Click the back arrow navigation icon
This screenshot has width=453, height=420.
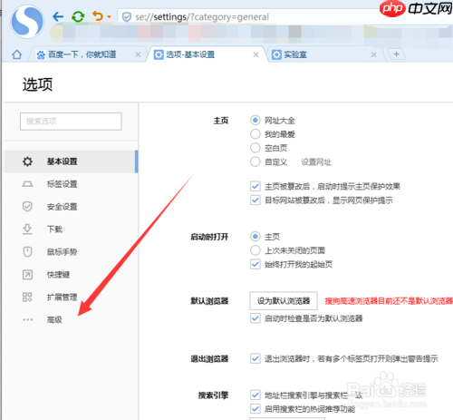click(58, 16)
